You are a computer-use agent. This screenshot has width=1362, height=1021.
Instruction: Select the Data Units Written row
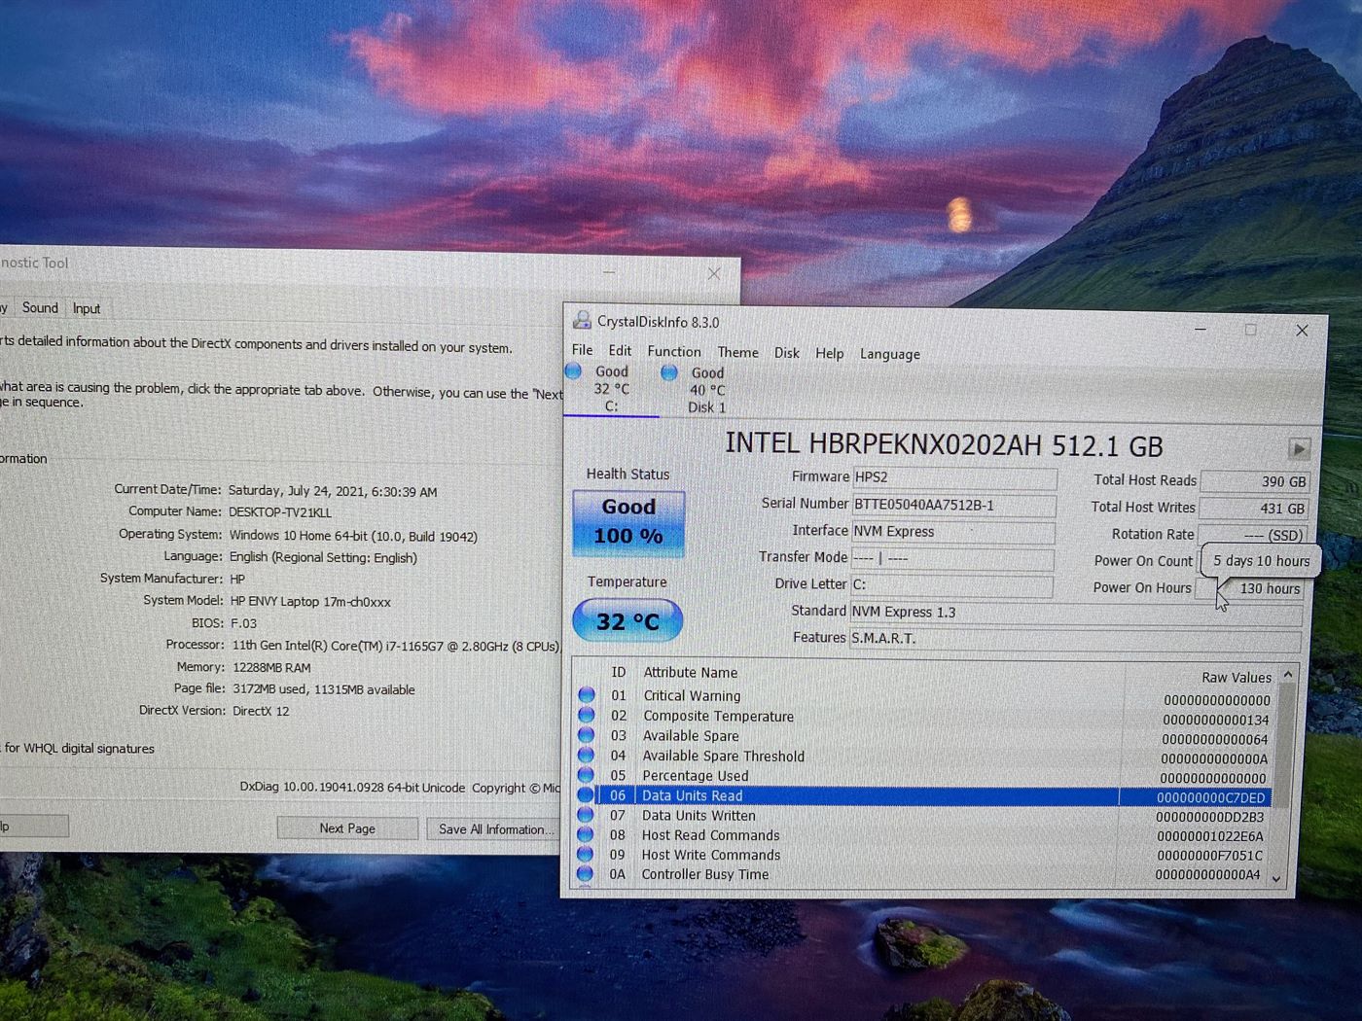pos(924,816)
